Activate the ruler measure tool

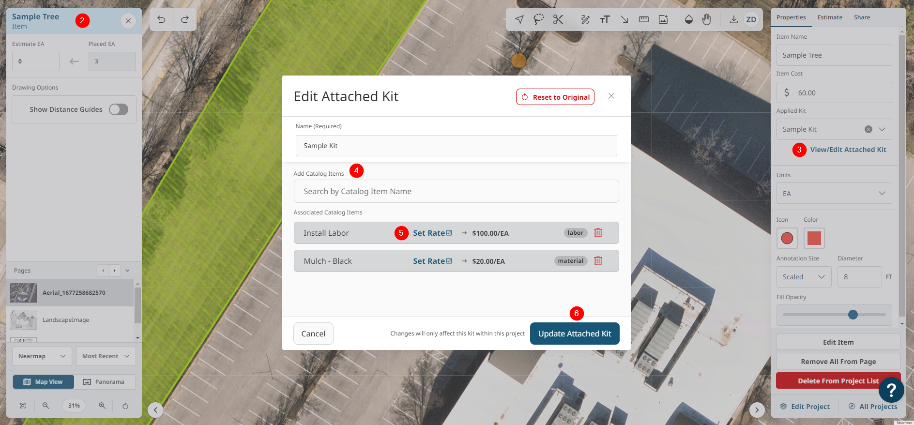[644, 19]
